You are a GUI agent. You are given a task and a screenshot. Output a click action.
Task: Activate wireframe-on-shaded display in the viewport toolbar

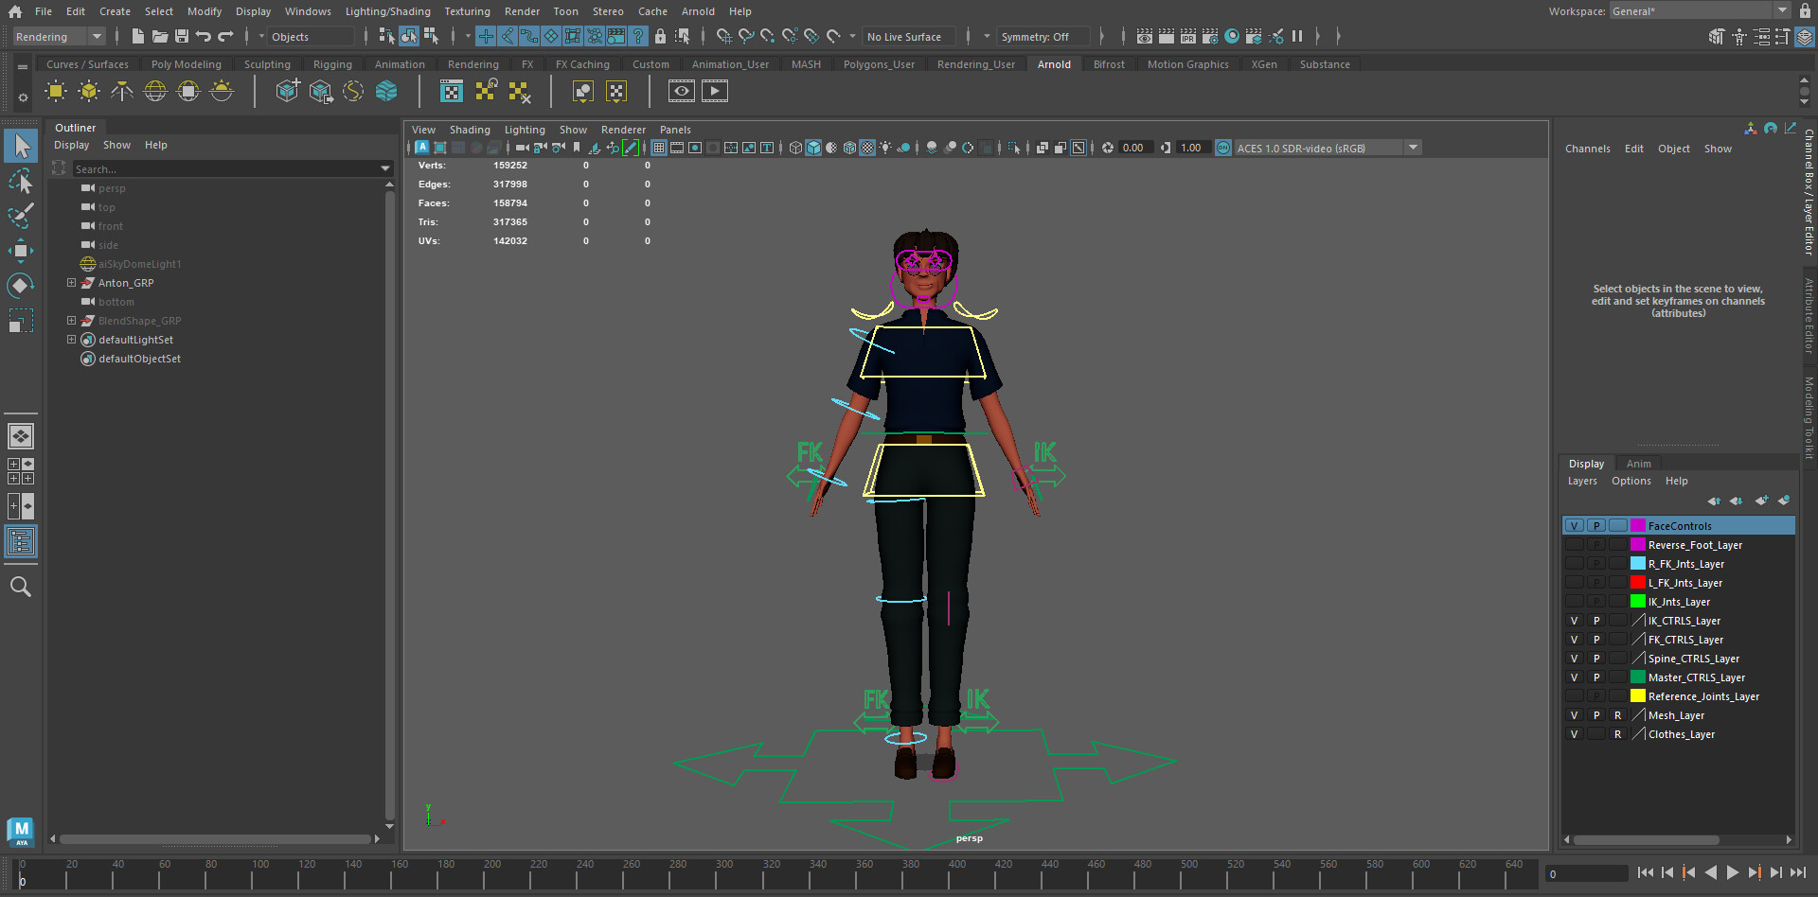[x=849, y=148]
